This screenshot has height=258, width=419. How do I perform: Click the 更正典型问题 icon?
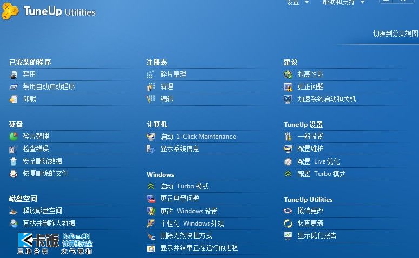[151, 199]
